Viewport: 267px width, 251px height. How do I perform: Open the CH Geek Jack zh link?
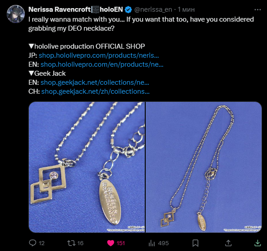(95, 91)
